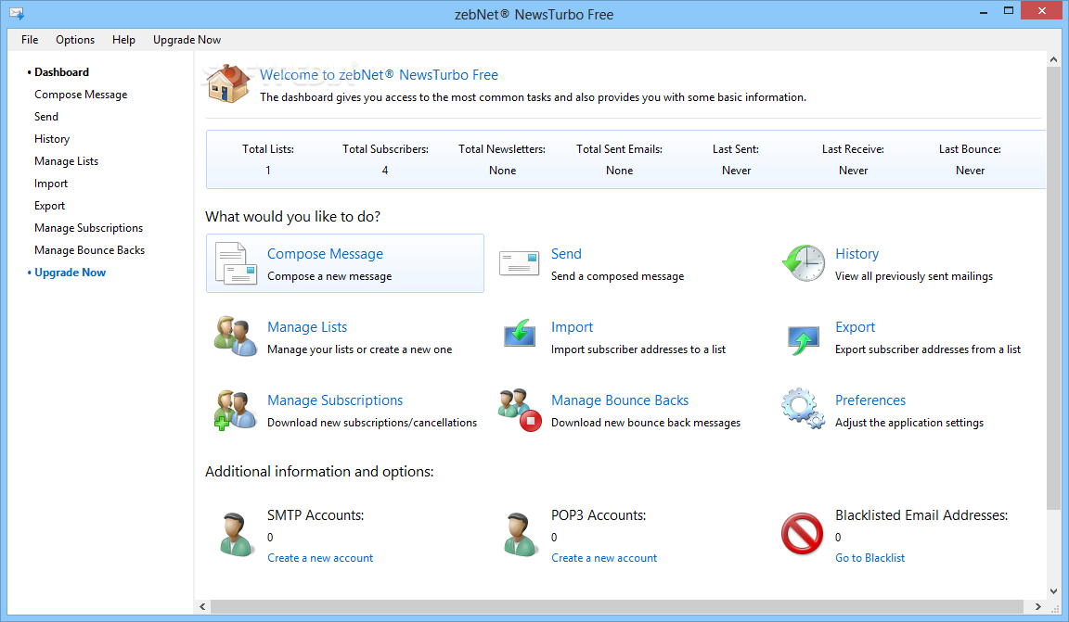Select Export in the sidebar

point(50,206)
